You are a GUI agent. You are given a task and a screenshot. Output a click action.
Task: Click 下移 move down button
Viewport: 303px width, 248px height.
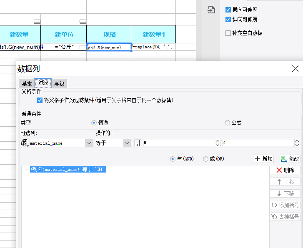pos(285,193)
